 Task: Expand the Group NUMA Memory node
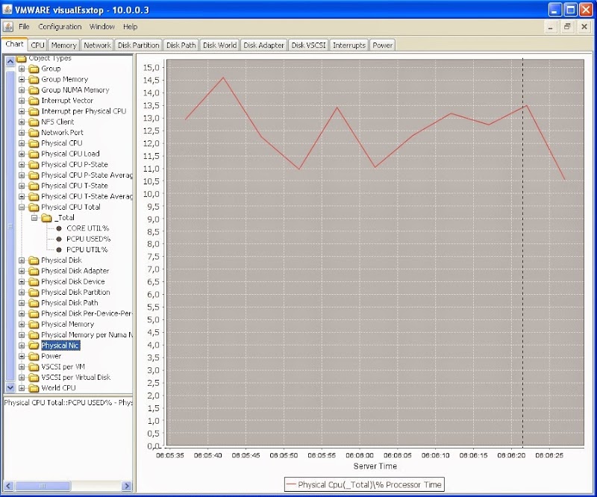[22, 90]
